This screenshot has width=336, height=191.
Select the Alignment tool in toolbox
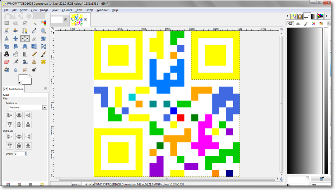[x=25, y=39]
